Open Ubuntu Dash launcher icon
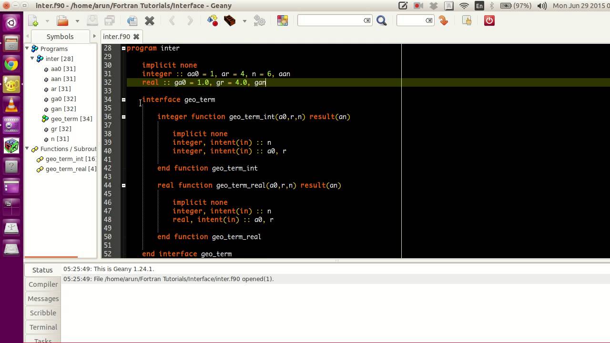This screenshot has height=343, width=610. (x=11, y=22)
